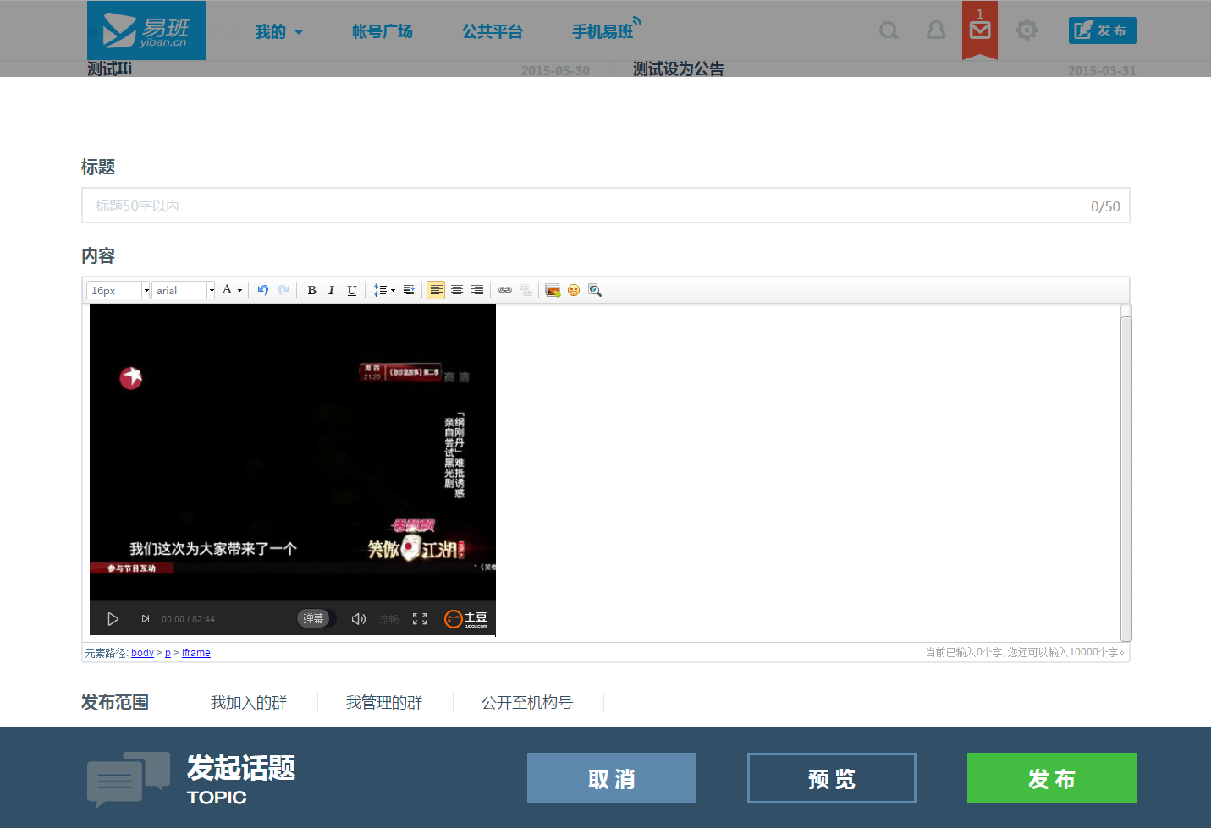Screen dimensions: 1211x828
Task: Click the preview magnifier icon in toolbar
Action: click(595, 290)
